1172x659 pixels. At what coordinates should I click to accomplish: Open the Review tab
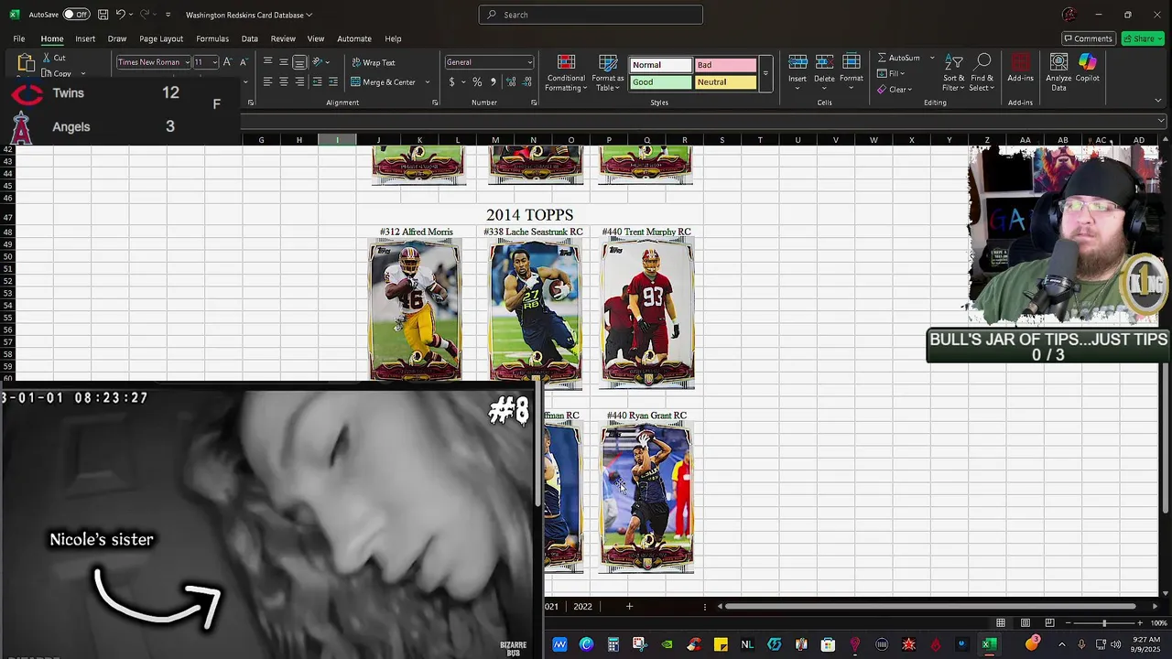click(x=283, y=38)
